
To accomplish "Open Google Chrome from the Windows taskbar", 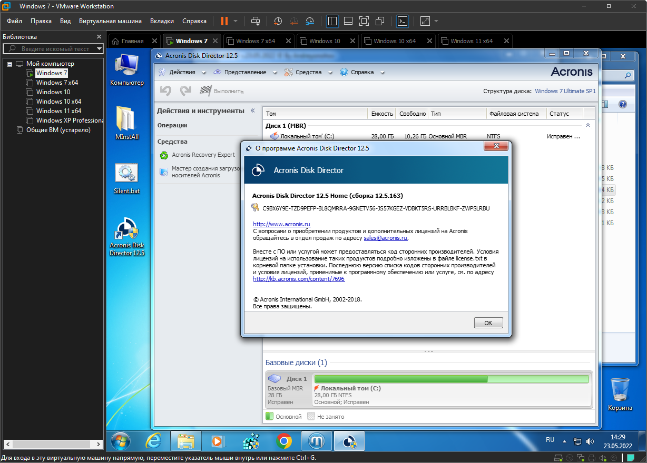I will (284, 441).
